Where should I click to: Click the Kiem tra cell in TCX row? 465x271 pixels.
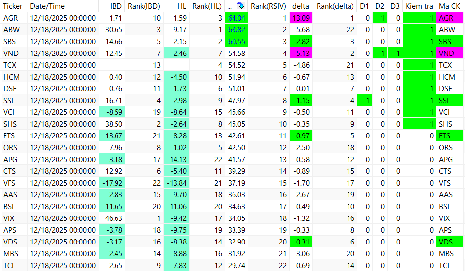tap(419, 65)
